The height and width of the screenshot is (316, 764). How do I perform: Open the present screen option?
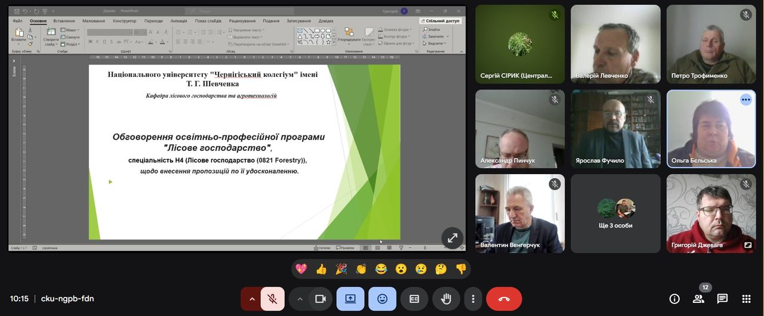(x=350, y=299)
